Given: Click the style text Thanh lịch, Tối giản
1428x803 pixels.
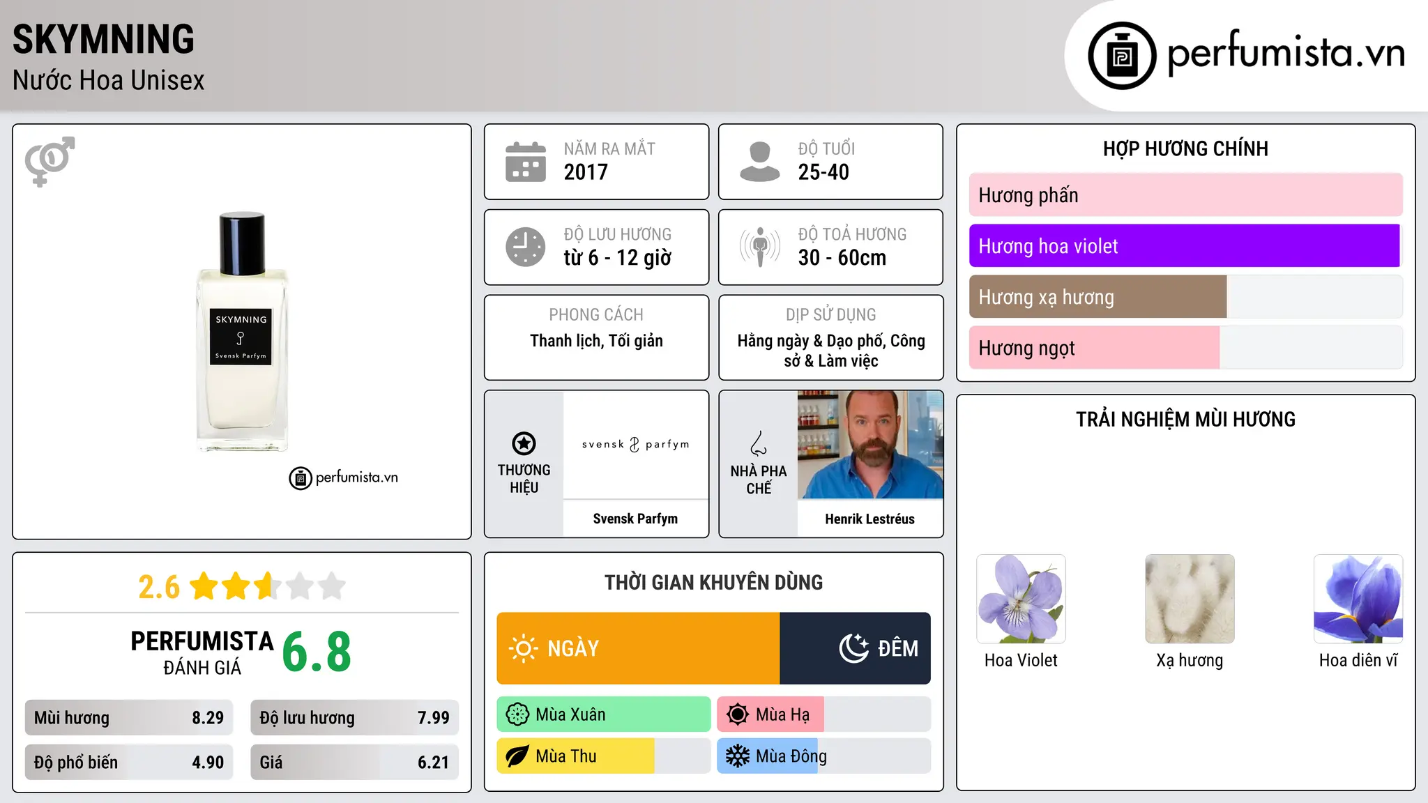Looking at the screenshot, I should click(596, 341).
